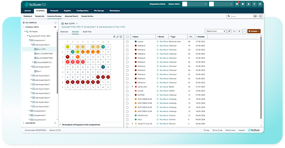Screen dimensions: 285x148
Task: Check the Pacyc177 serie row checkbox
Action: (127, 124)
